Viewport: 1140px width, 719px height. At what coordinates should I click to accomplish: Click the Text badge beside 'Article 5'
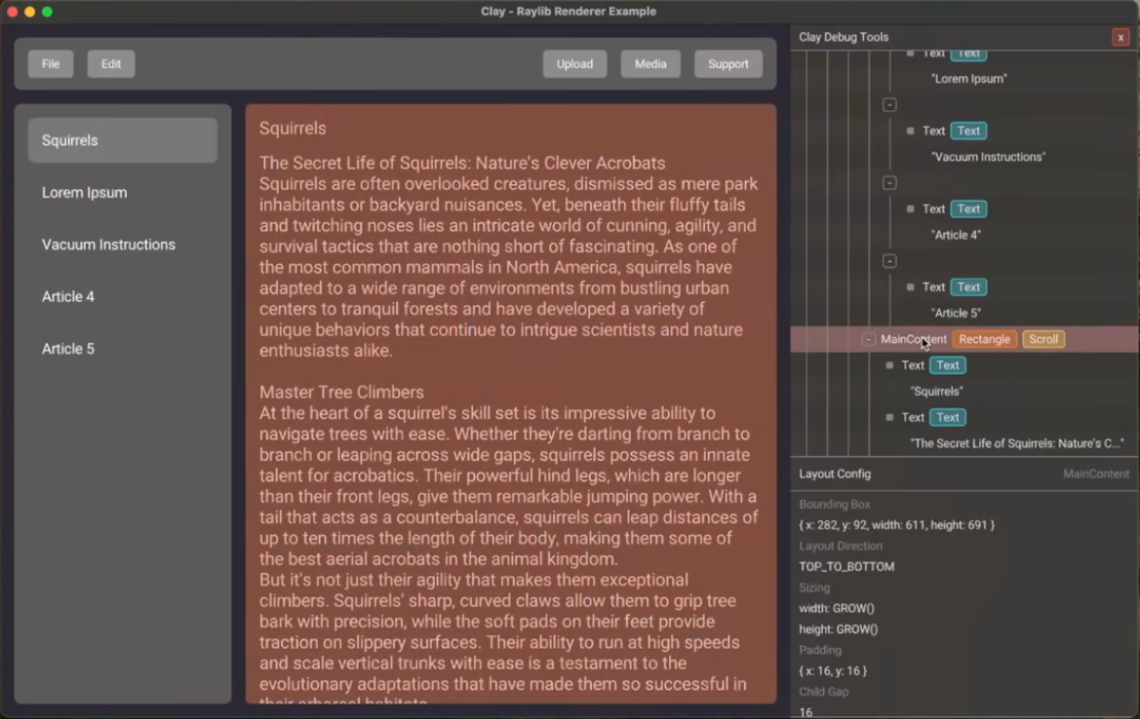[968, 286]
